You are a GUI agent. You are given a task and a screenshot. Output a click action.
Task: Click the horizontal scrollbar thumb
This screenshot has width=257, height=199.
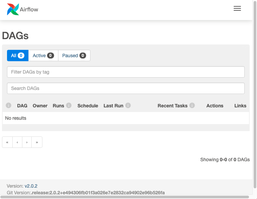click(124, 197)
